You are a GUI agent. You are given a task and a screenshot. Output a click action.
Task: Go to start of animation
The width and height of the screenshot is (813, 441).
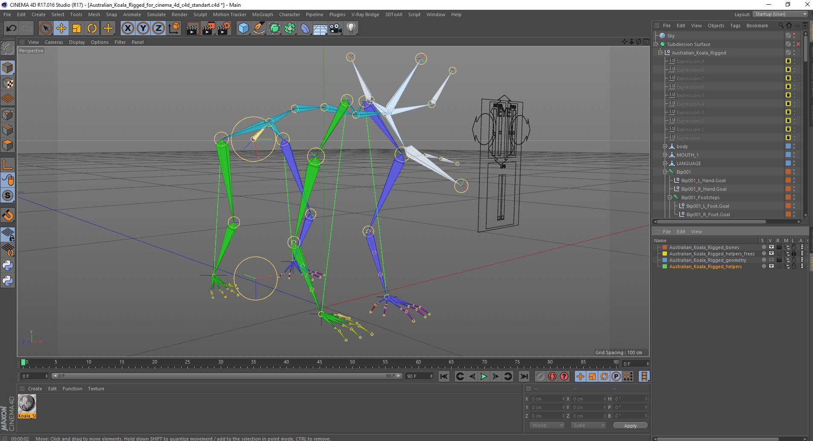[x=444, y=376]
